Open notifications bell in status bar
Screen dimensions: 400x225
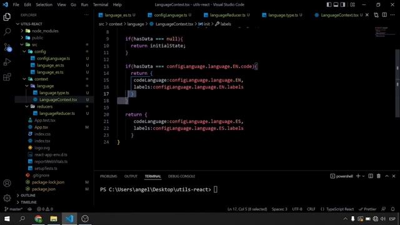(393, 209)
